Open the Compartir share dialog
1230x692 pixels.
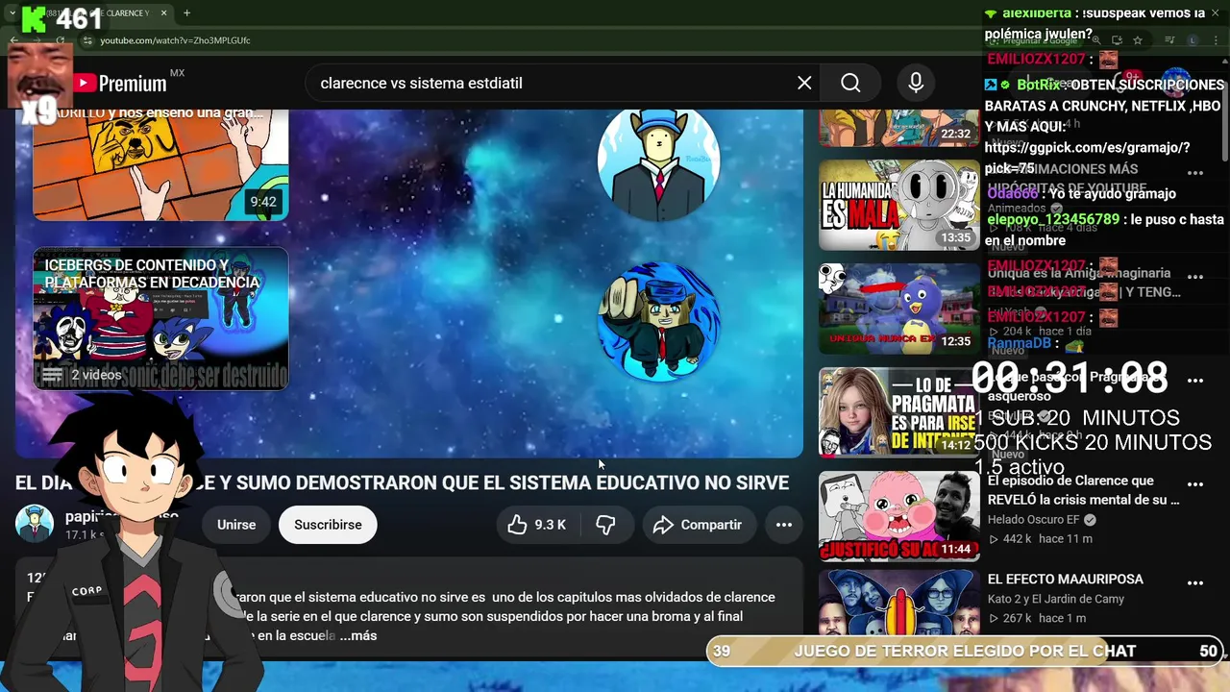698,525
